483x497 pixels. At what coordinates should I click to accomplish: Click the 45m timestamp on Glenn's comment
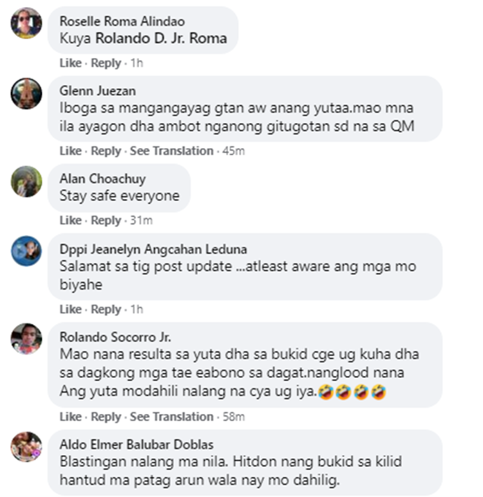pos(233,151)
